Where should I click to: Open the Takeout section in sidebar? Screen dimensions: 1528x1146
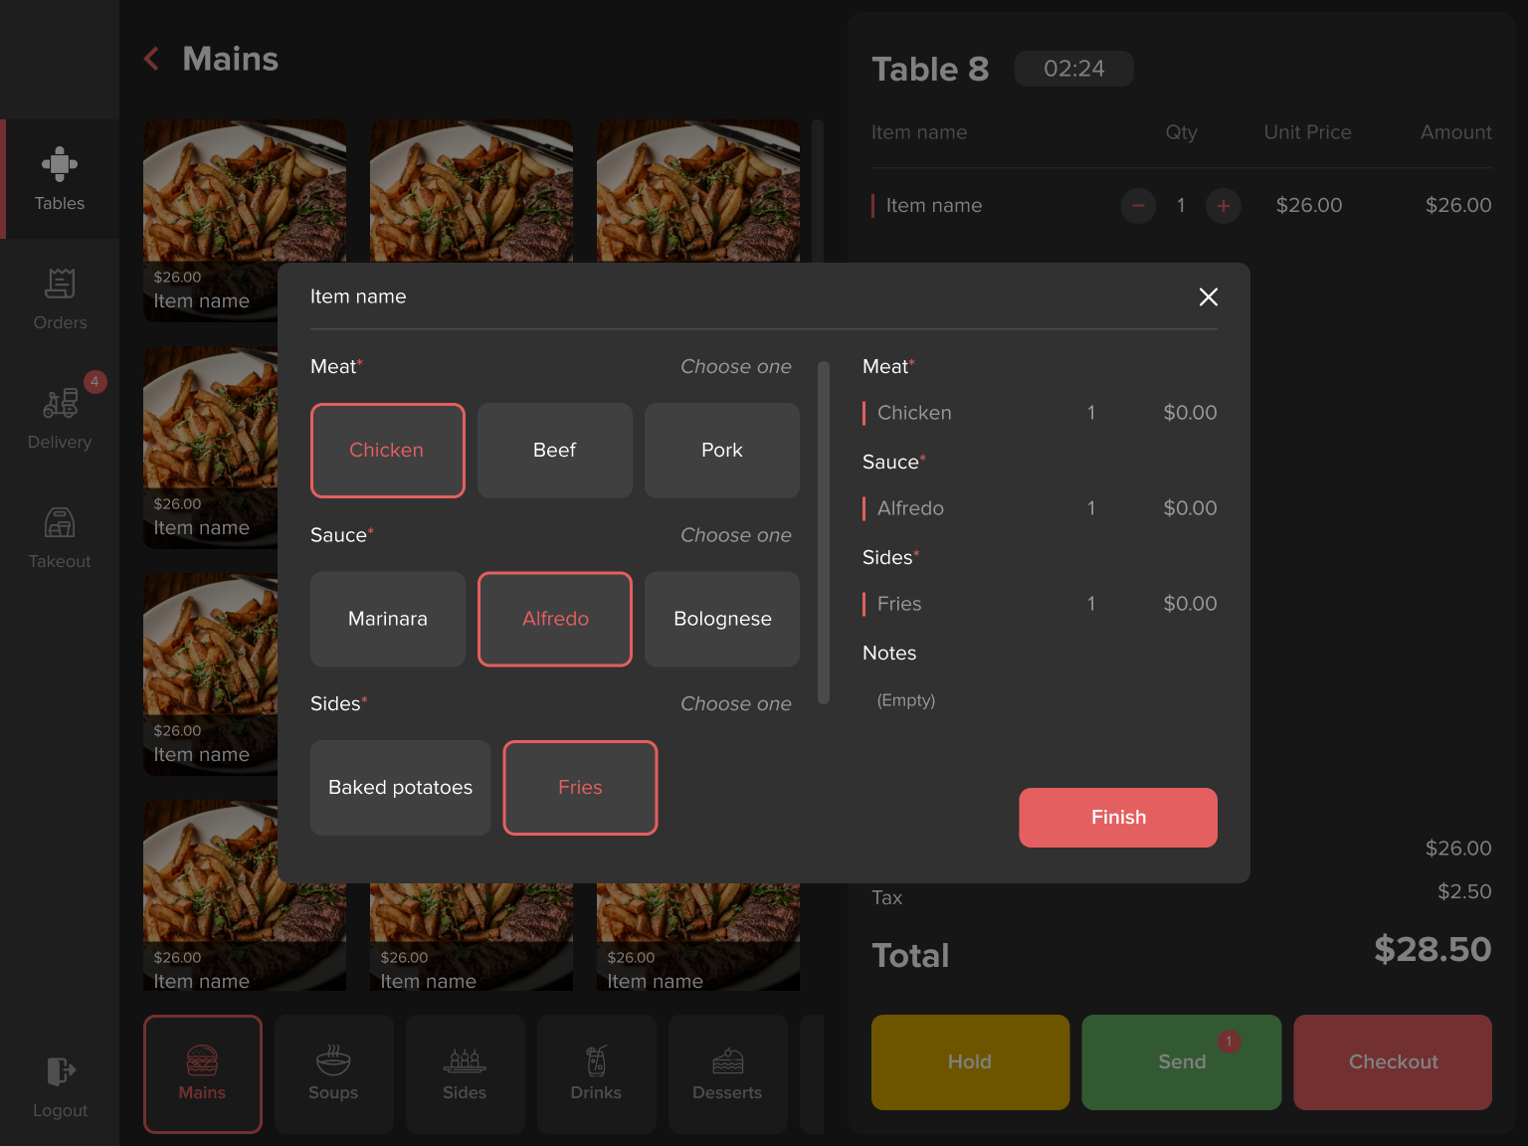pyautogui.click(x=60, y=537)
